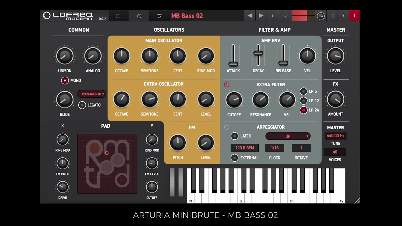Click the 1/16 clock value field
The width and height of the screenshot is (402, 226).
coord(274,148)
